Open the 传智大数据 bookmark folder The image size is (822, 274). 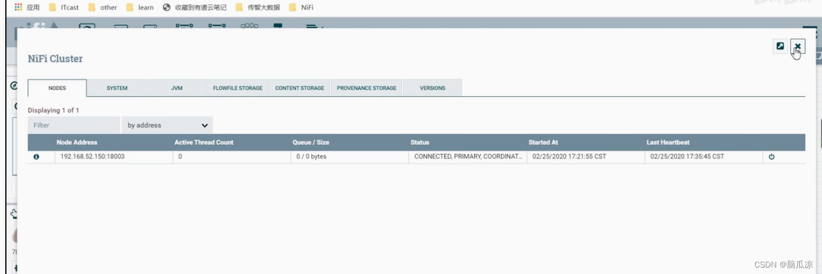257,8
